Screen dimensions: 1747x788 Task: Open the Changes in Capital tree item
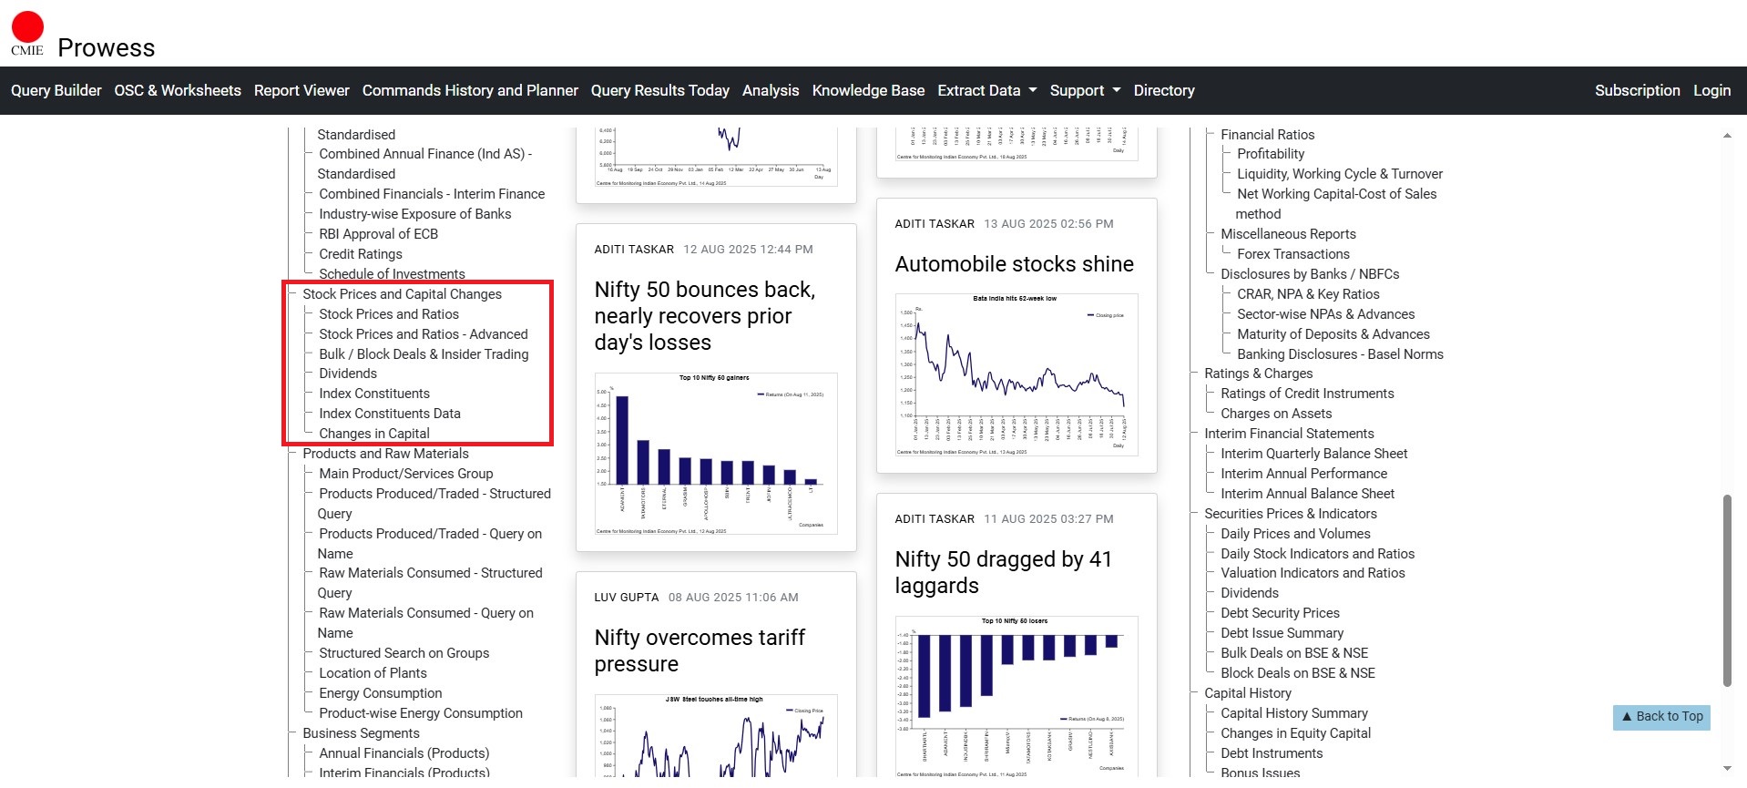point(373,434)
